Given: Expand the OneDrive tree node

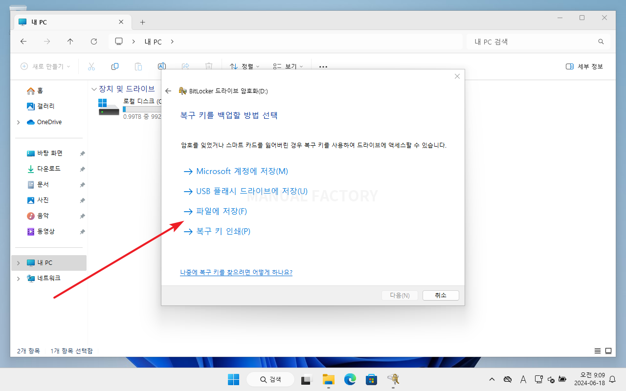Looking at the screenshot, I should (x=19, y=122).
